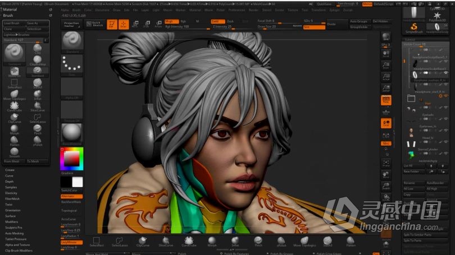Open the Render menu

253,10
